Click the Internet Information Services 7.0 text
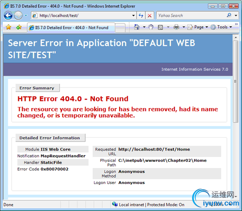Image resolution: width=242 pixels, height=211 pixels. [x=195, y=69]
